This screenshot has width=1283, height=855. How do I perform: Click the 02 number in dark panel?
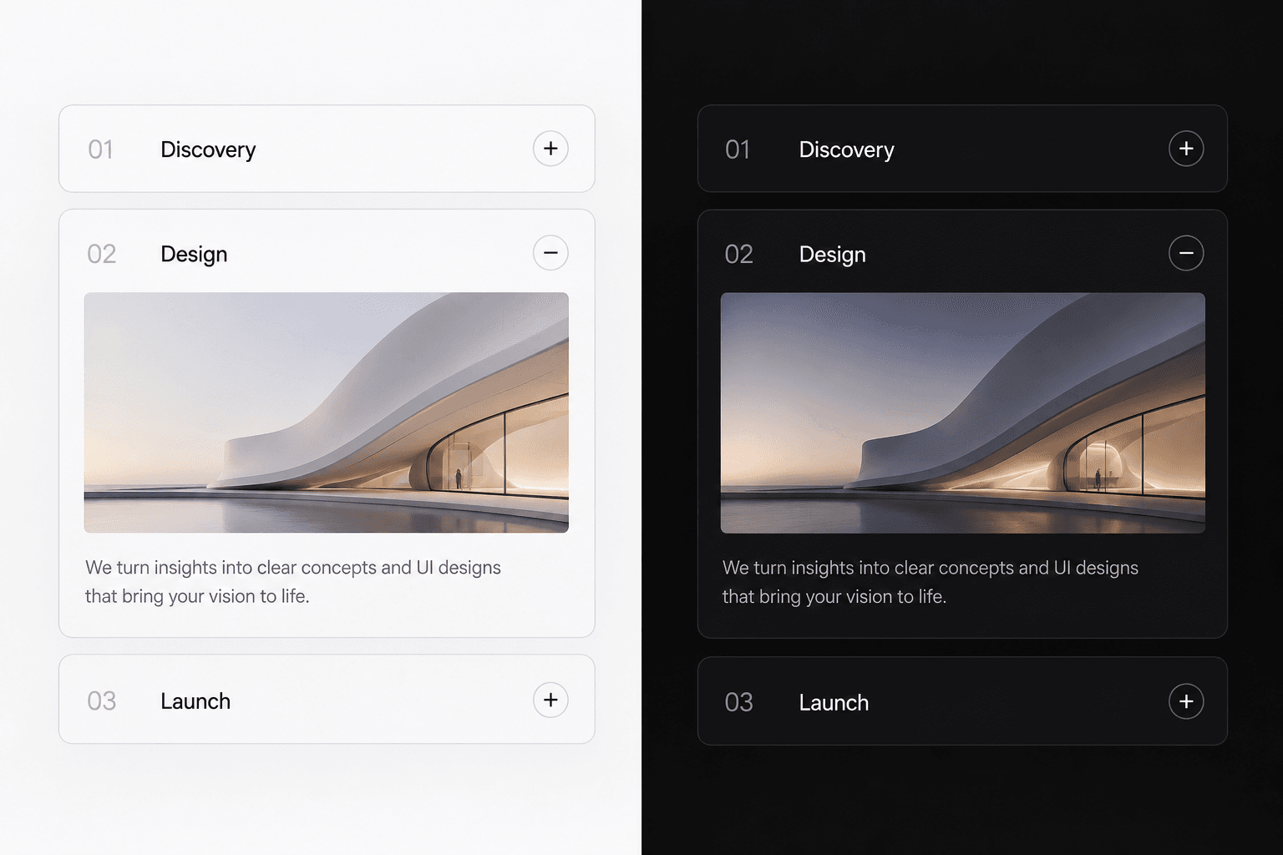coord(738,254)
